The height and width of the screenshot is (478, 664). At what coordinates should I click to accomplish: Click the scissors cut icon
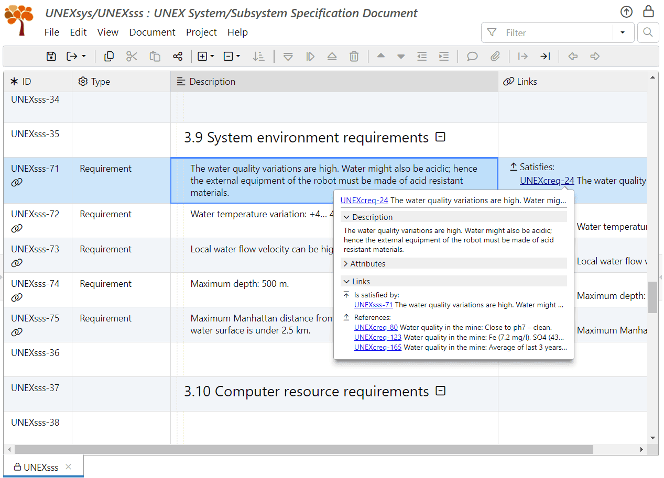tap(132, 57)
